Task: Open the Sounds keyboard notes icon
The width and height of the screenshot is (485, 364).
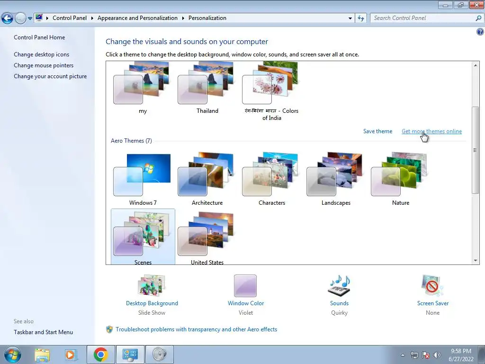Action: [x=339, y=286]
